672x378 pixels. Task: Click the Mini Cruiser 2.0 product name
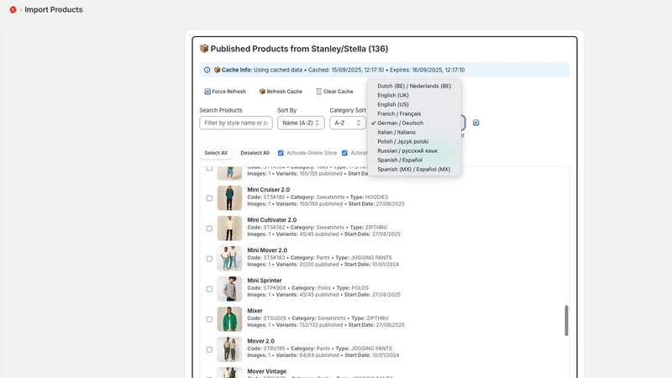268,190
